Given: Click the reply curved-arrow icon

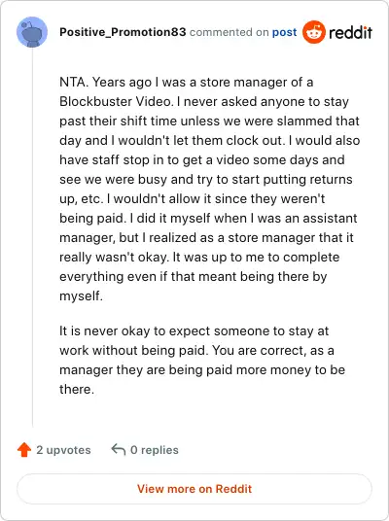Looking at the screenshot, I should tap(119, 449).
